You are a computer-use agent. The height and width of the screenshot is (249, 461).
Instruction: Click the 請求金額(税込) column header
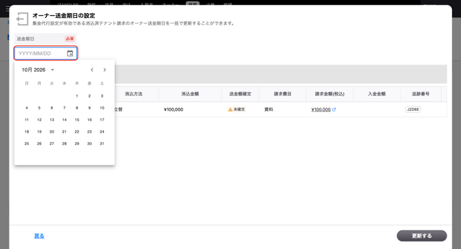click(x=330, y=94)
